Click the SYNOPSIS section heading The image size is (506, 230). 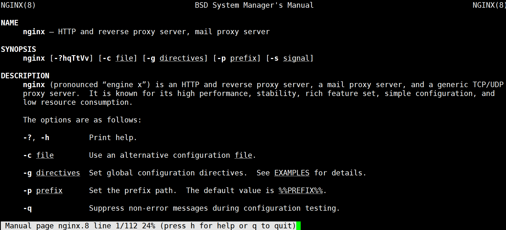pos(18,49)
